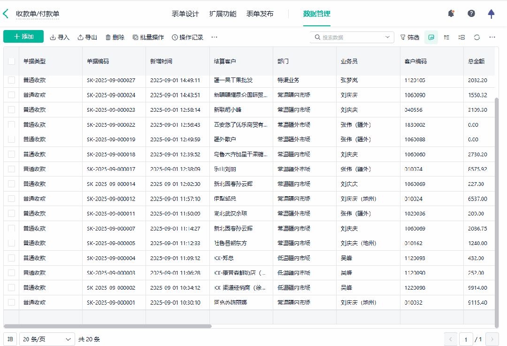
Task: Click the cell 乐山刘丽
Action: coord(225,169)
